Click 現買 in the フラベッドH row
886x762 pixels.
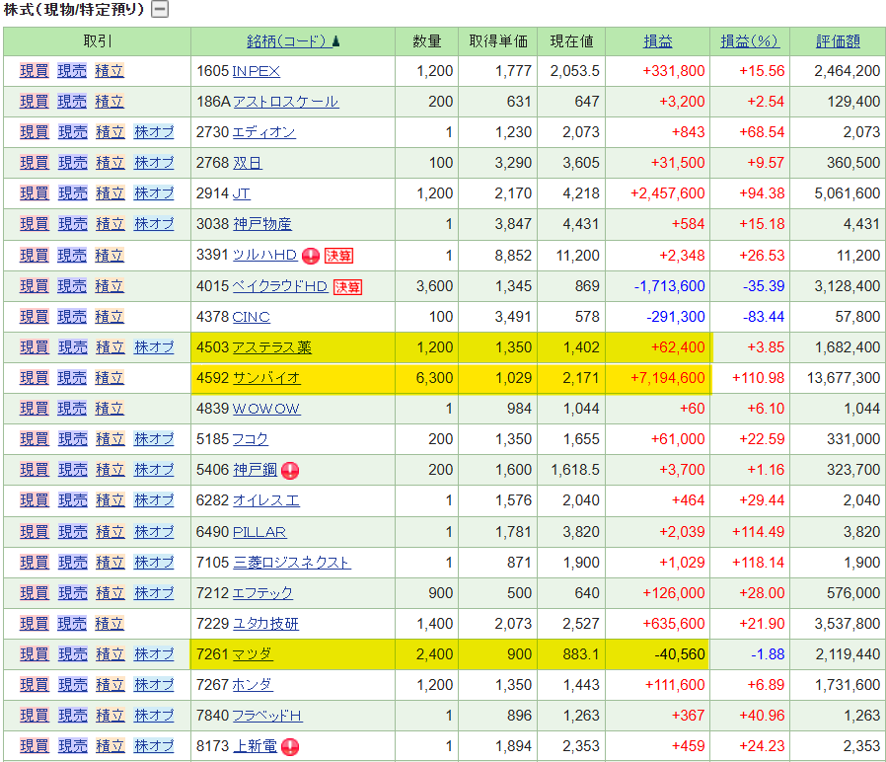tap(35, 715)
